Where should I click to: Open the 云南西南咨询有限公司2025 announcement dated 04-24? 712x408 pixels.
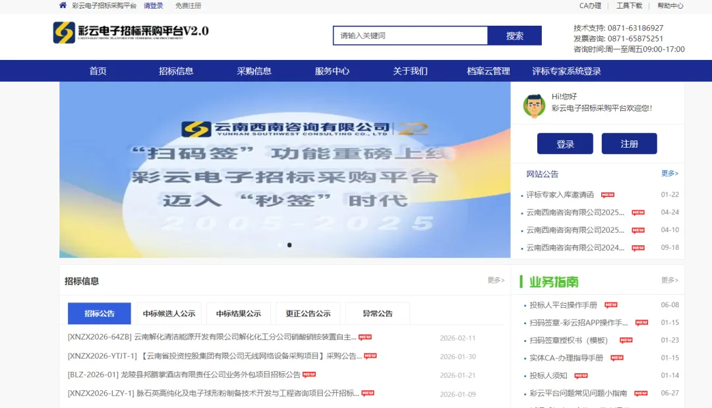click(x=576, y=212)
